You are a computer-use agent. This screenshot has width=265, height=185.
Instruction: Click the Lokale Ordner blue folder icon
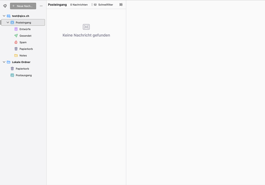coord(9,62)
